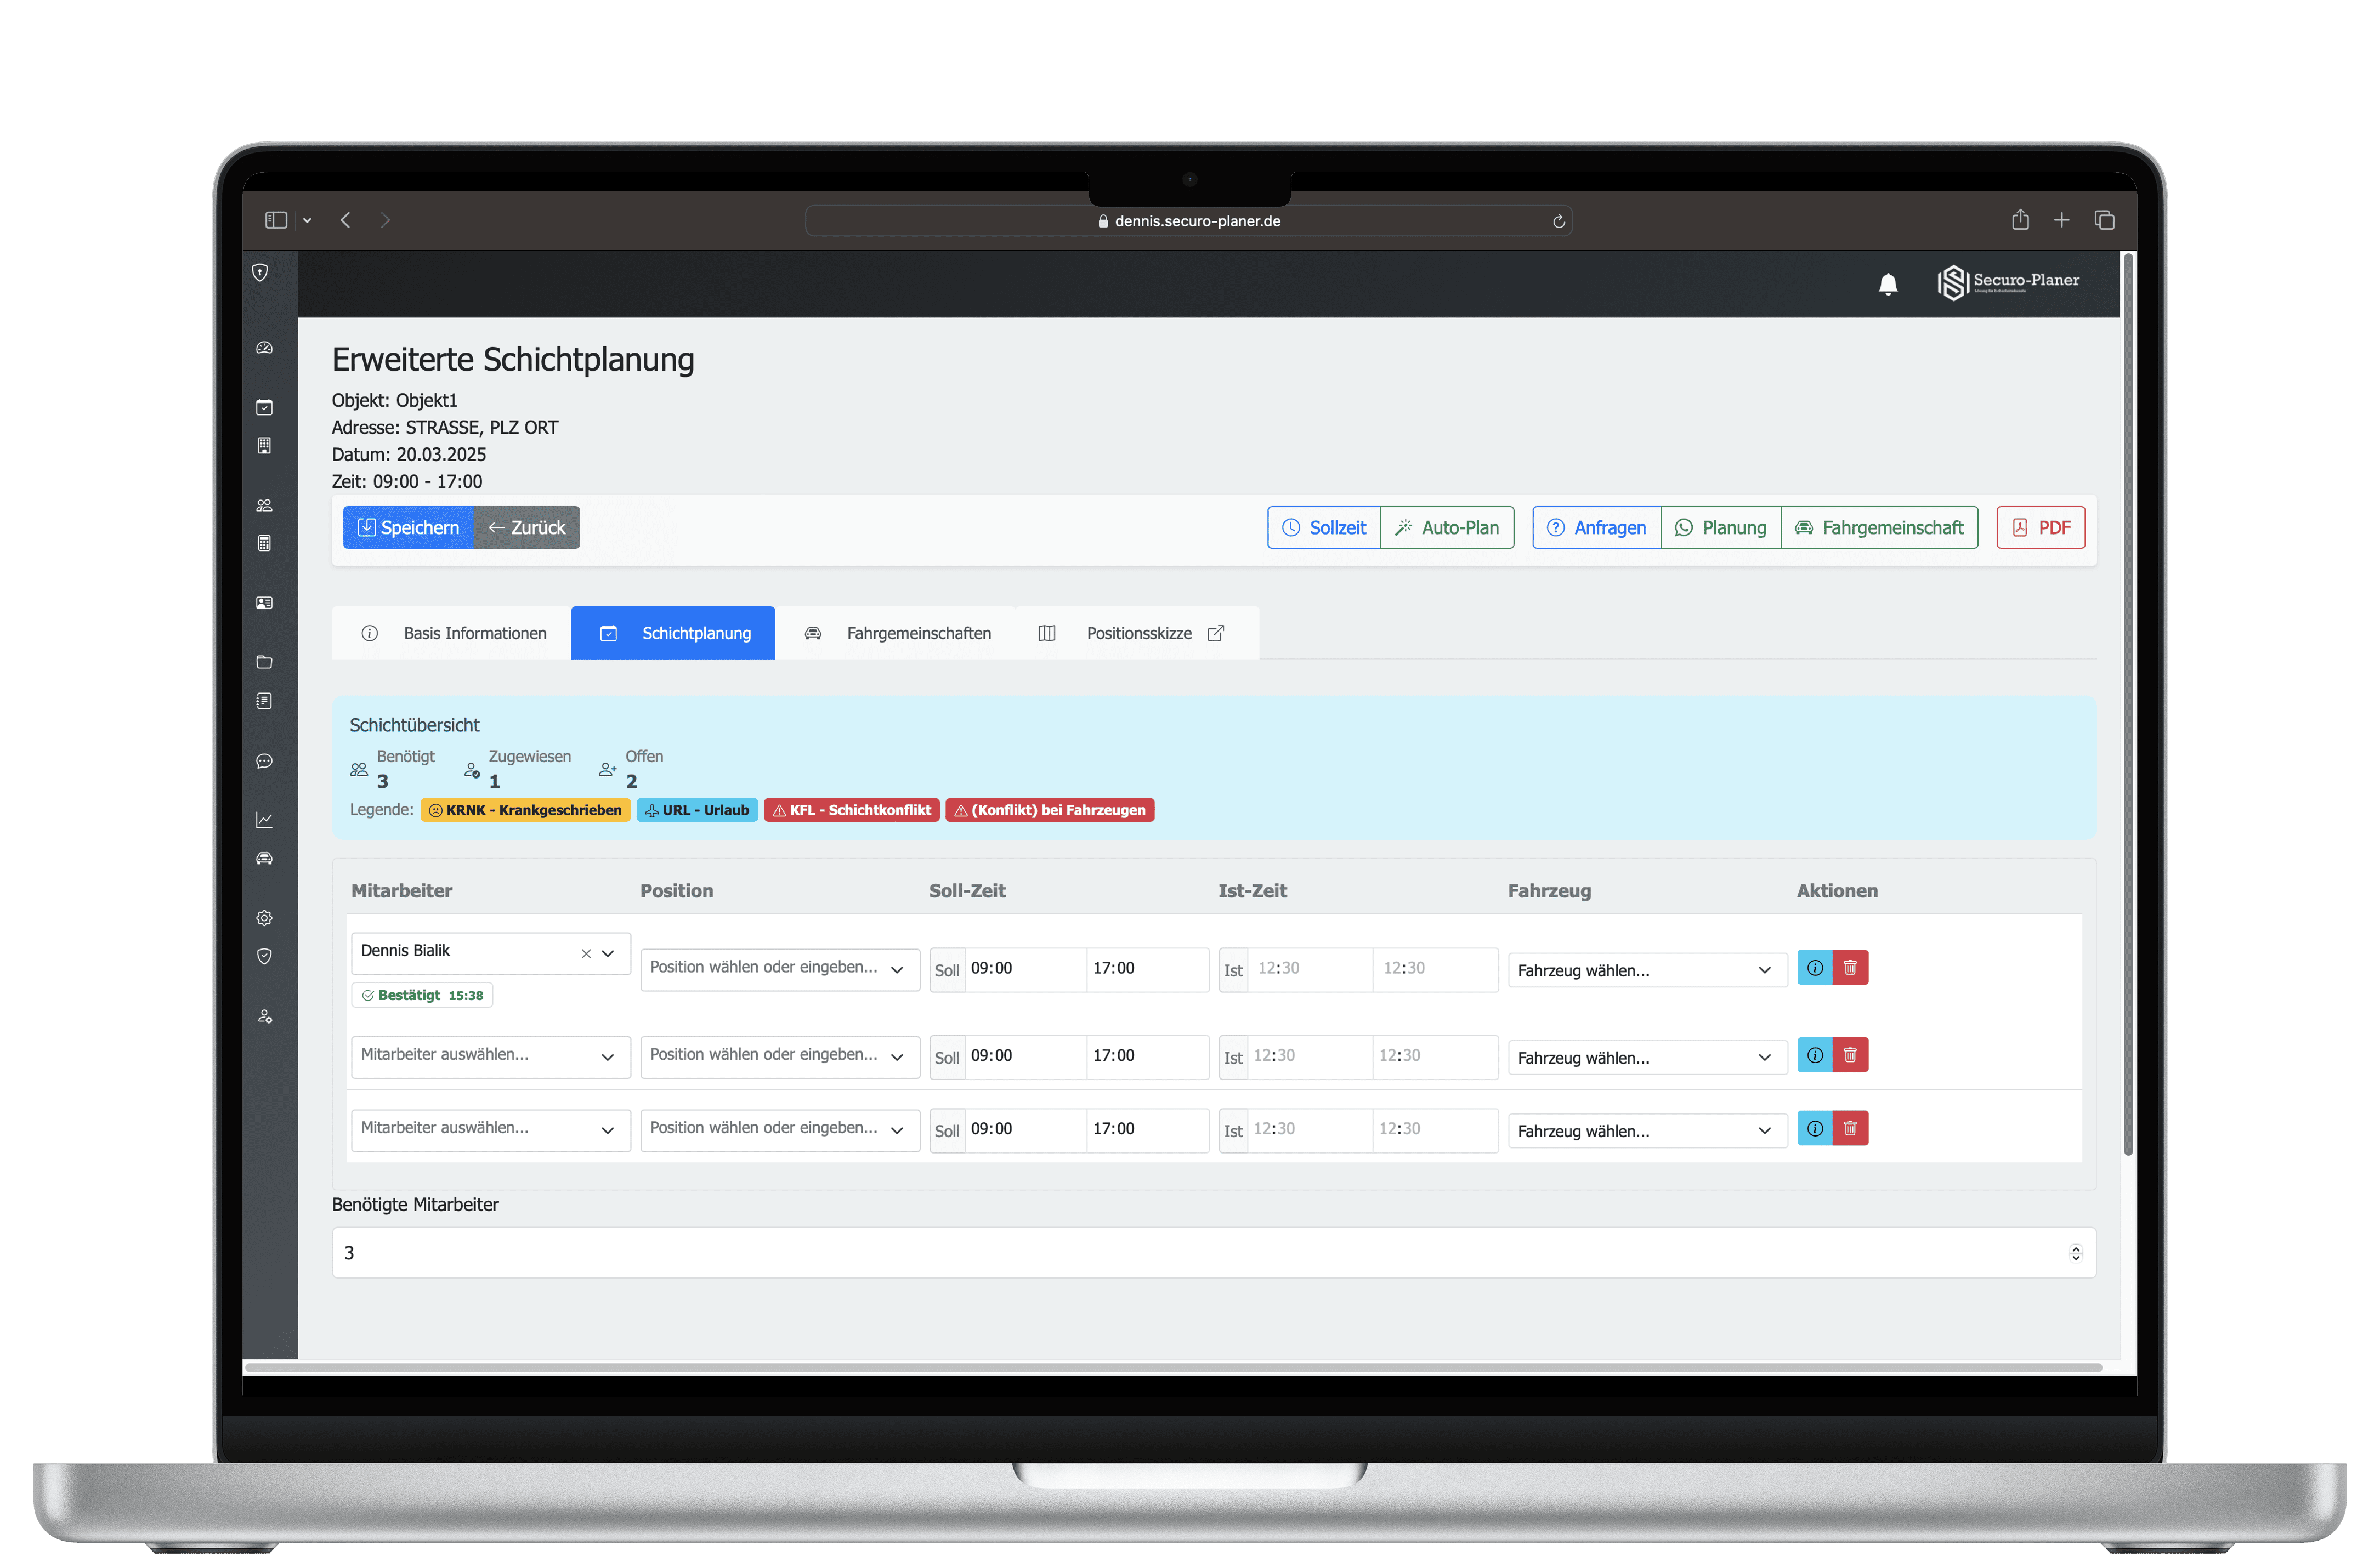Screen dimensions: 2380x1568
Task: Open settings gear icon in sidebar
Action: point(264,918)
